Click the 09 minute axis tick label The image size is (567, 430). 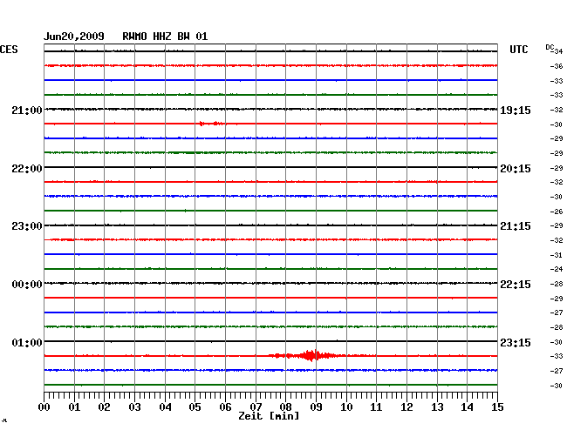tap(316, 407)
